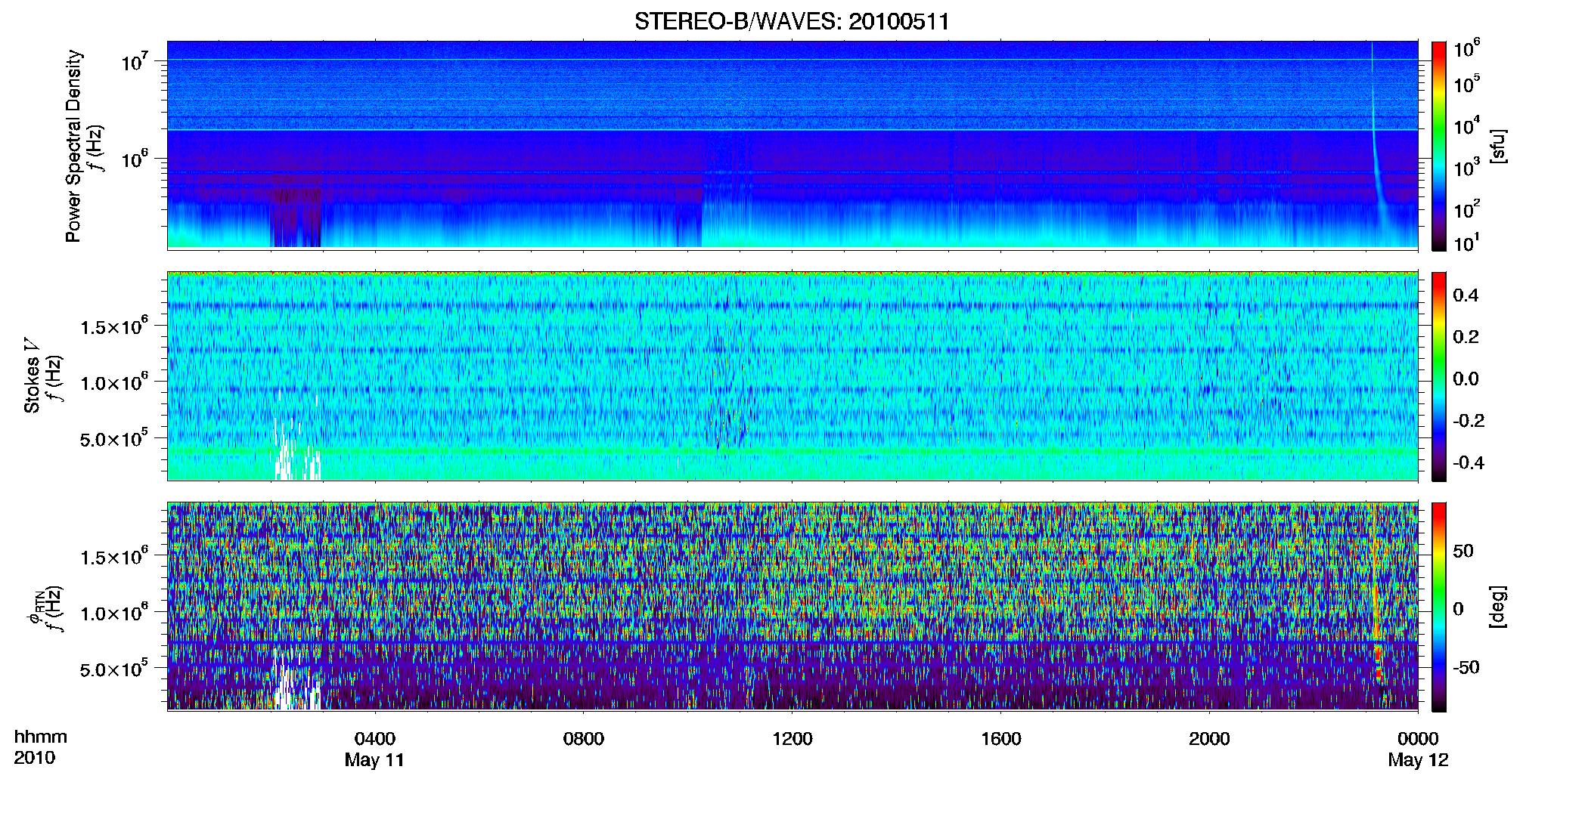Viewport: 1585px width, 816px height.
Task: Click the Stokes V color bar
Action: pyautogui.click(x=1438, y=376)
